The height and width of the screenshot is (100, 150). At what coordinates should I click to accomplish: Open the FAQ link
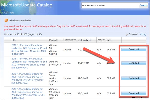click(x=4, y=13)
